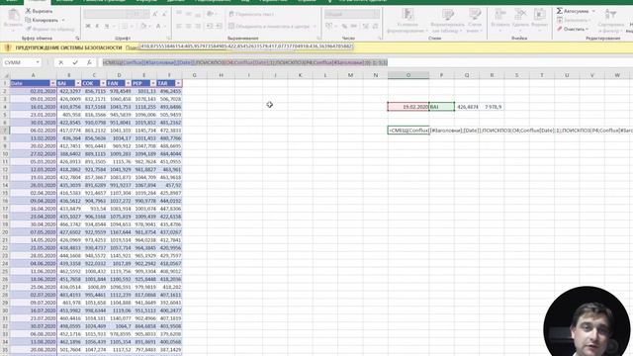Viewport: 633px width, 356px height.
Task: Click the decrease indent icon
Action: click(210, 26)
